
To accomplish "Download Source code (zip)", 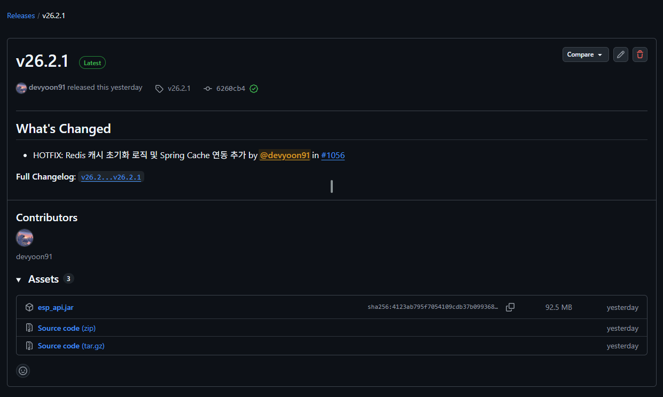I will pos(67,328).
